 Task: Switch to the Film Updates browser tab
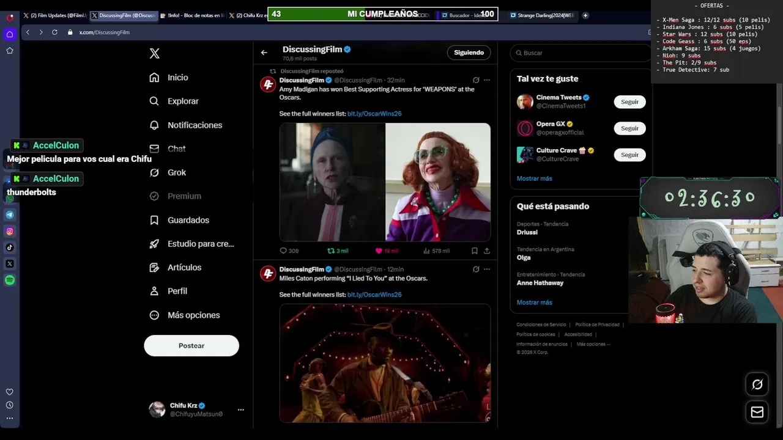[55, 15]
